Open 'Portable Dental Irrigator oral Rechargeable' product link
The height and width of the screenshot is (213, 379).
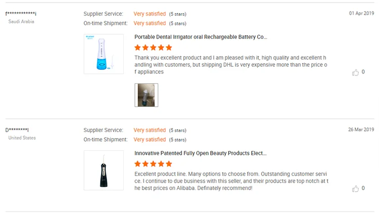tap(201, 37)
